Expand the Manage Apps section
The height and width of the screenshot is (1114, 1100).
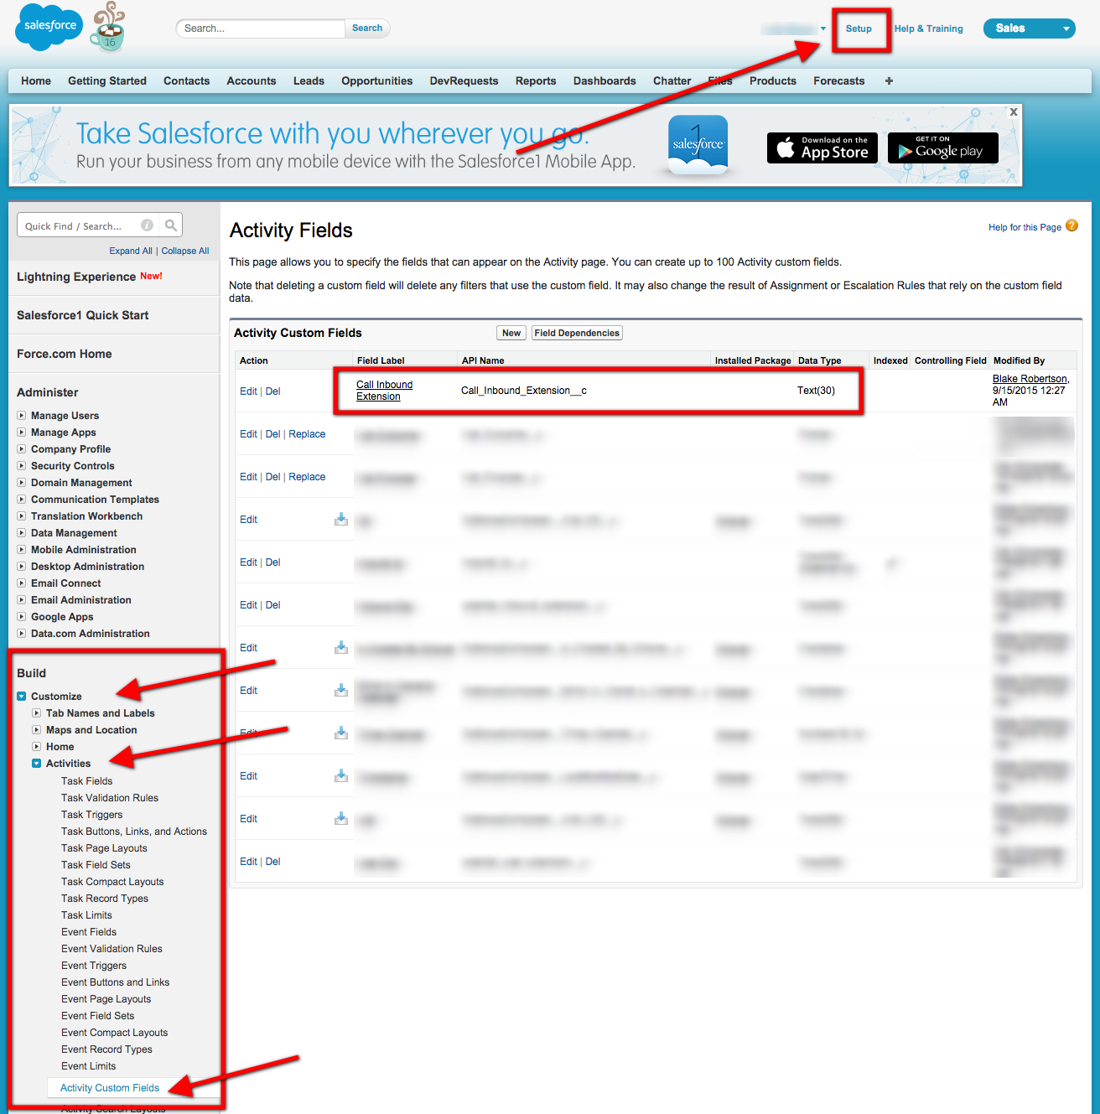pos(22,432)
